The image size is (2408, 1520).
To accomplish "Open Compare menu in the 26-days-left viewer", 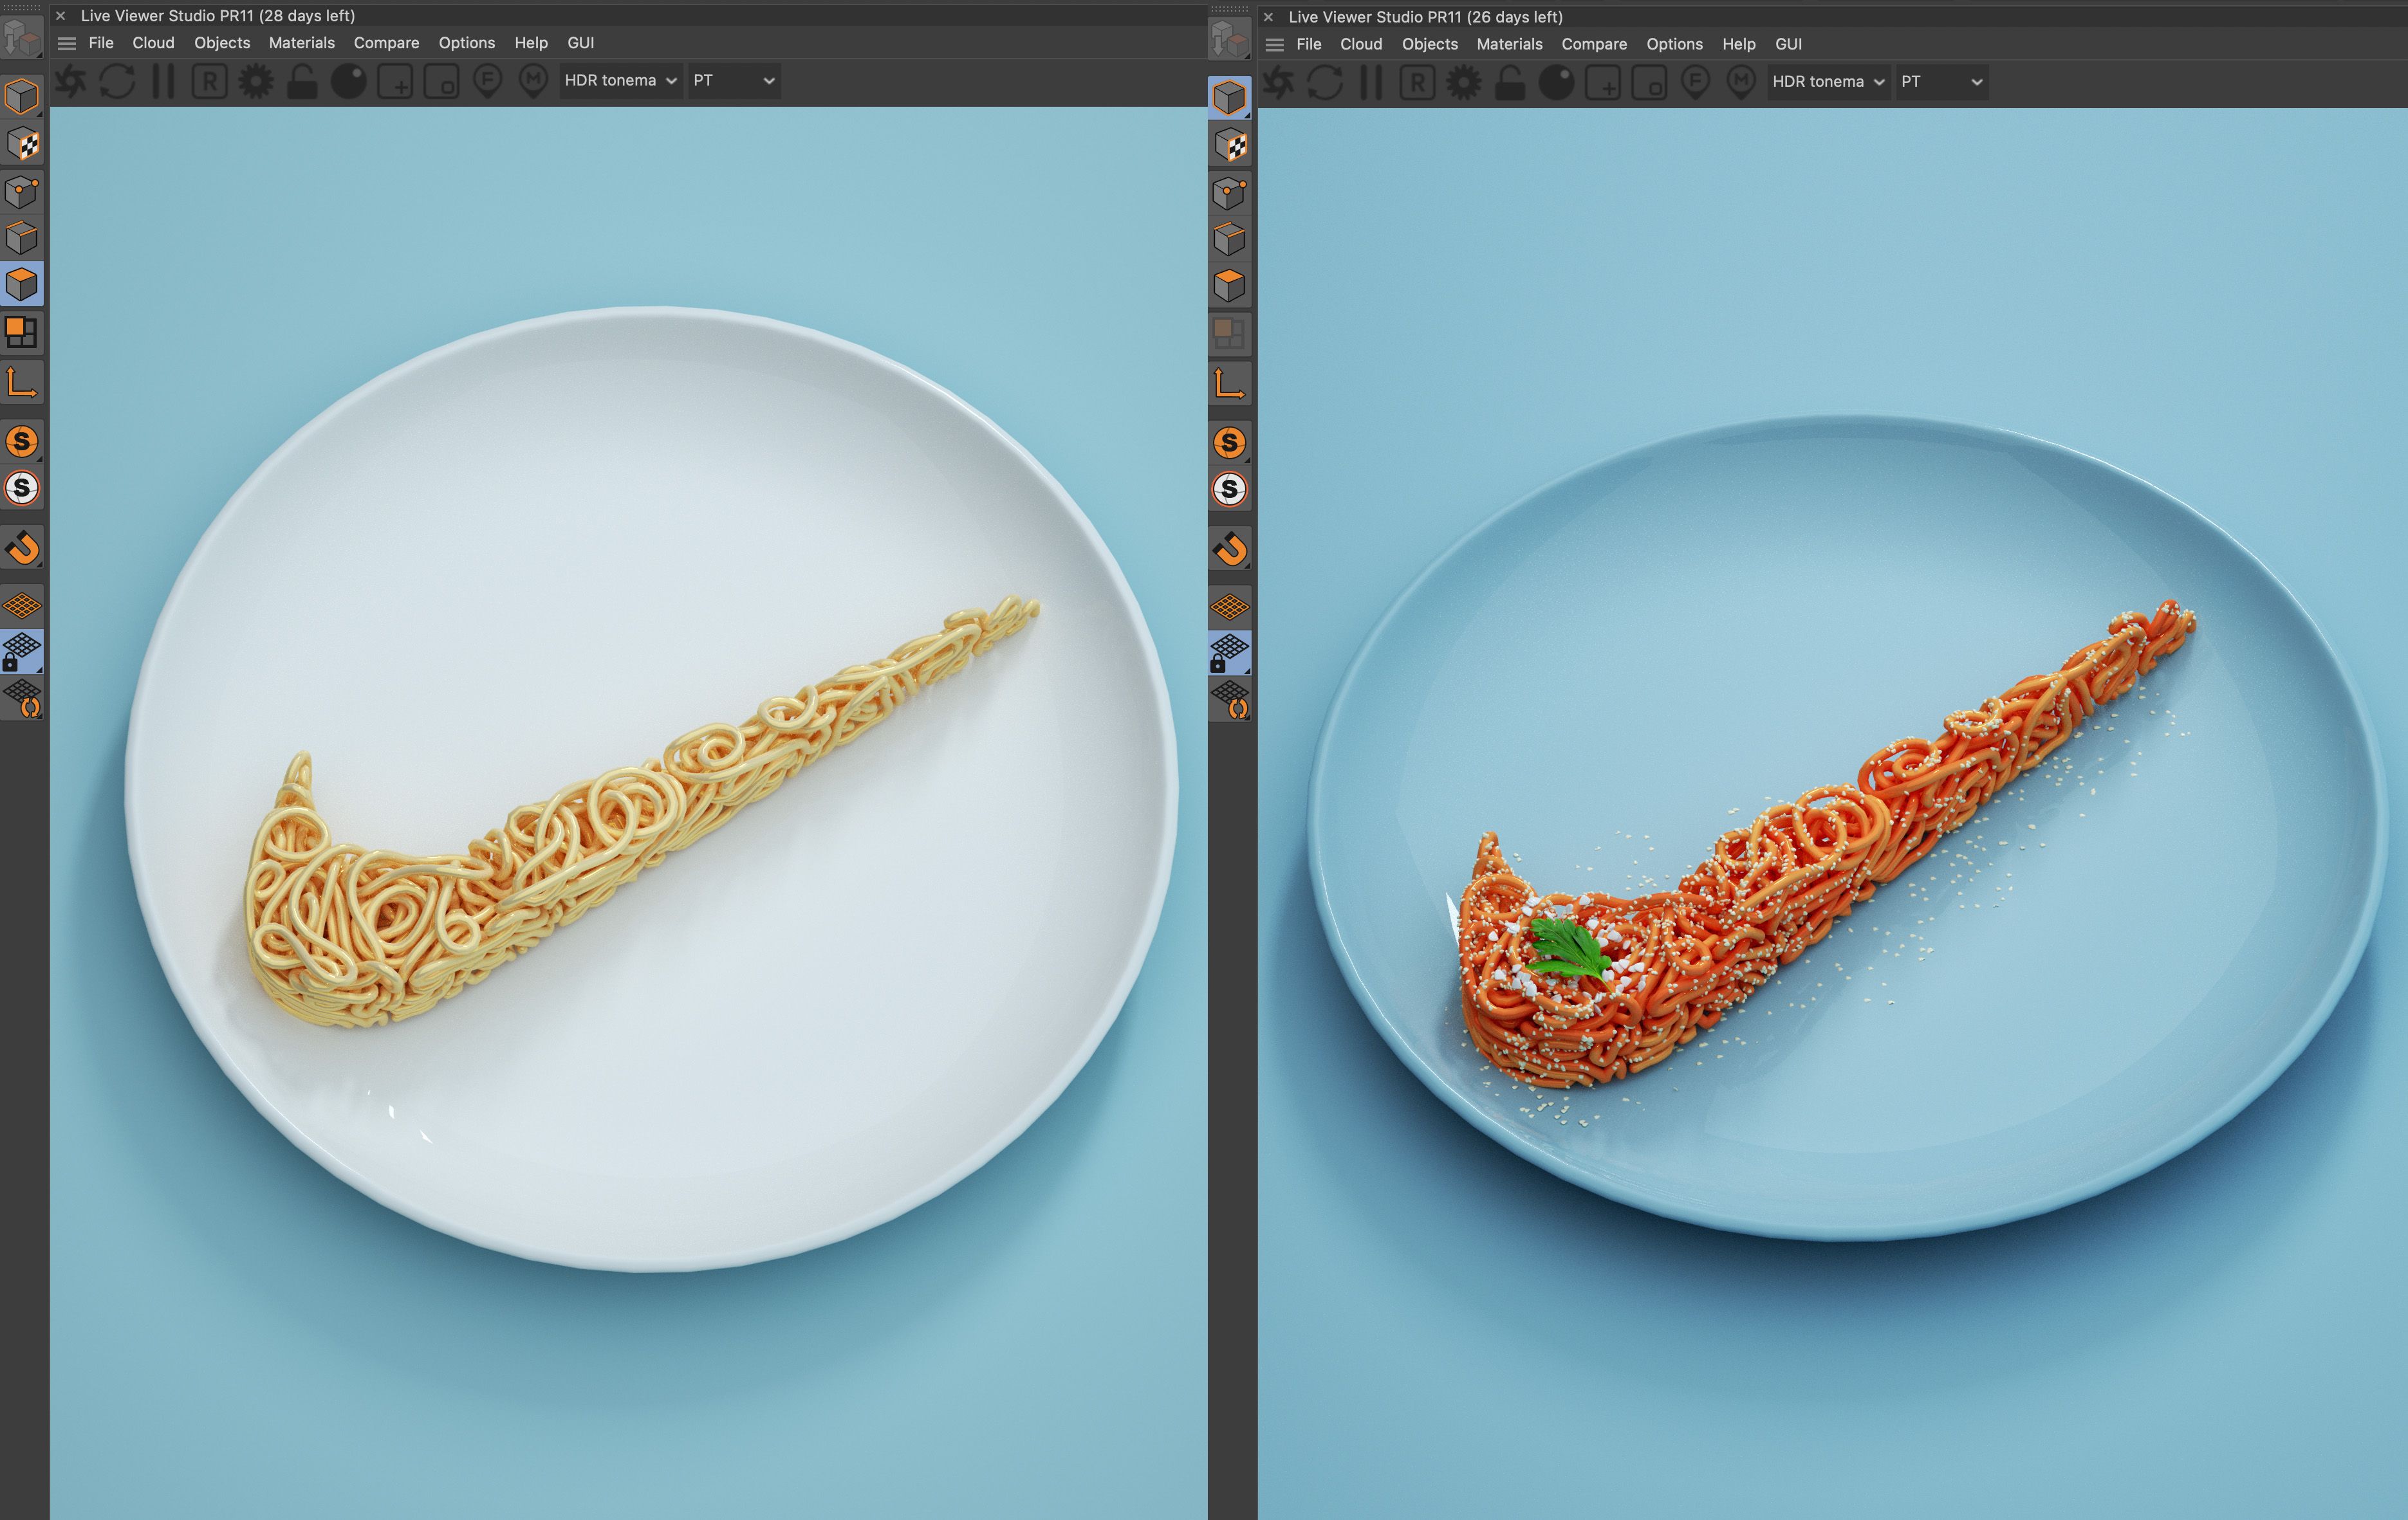I will pos(1593,44).
